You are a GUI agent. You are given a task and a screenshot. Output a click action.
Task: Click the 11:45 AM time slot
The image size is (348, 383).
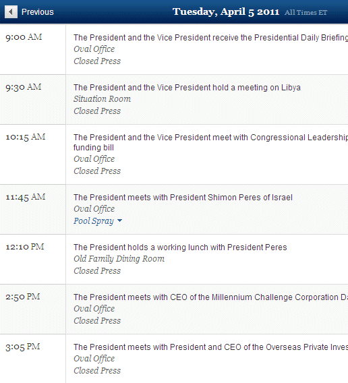26,197
